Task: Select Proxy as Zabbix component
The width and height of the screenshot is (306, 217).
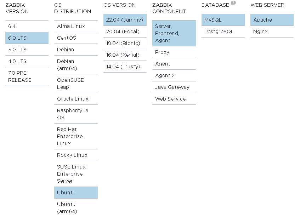Action: [174, 52]
